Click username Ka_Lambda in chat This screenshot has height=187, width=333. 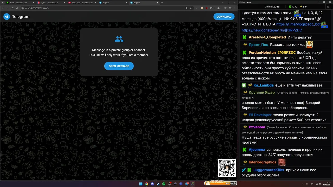click(264, 85)
